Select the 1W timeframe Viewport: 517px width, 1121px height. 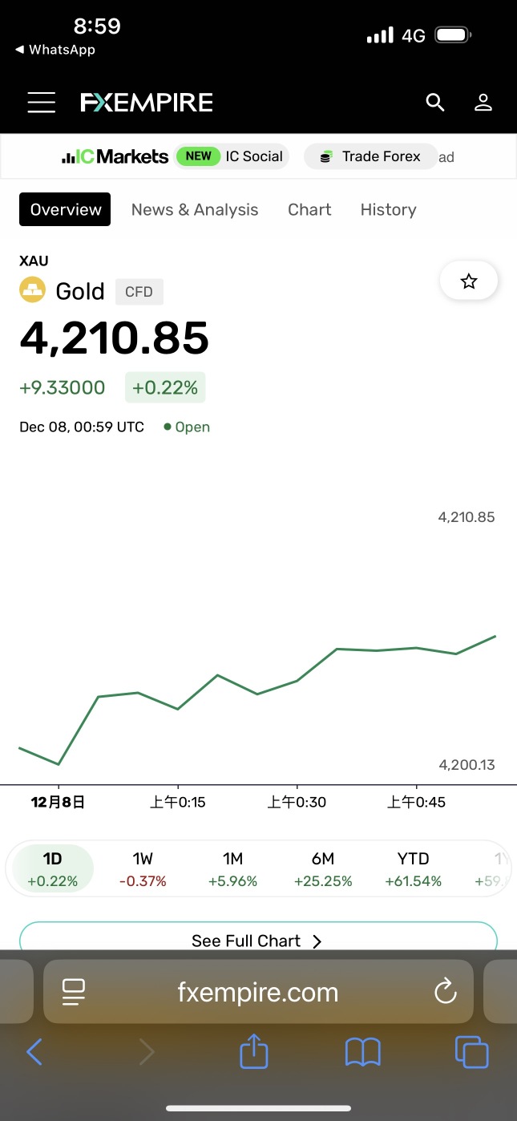[x=143, y=869]
